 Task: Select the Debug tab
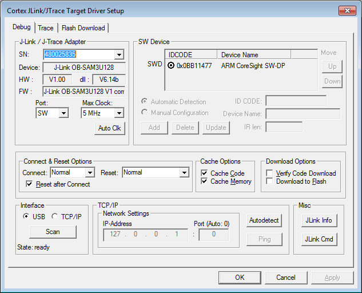22,27
